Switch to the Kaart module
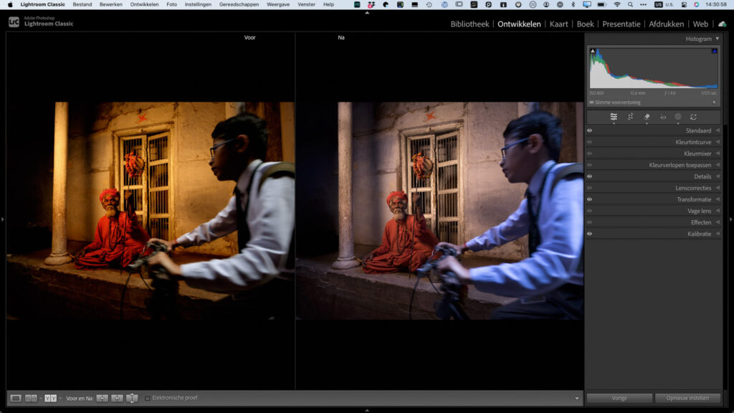Image resolution: width=734 pixels, height=413 pixels. pos(558,24)
